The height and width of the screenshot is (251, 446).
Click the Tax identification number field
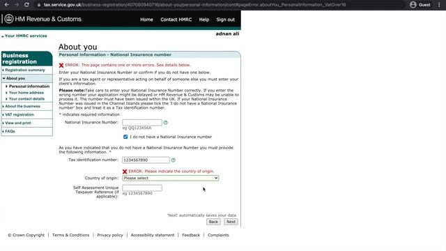146,160
